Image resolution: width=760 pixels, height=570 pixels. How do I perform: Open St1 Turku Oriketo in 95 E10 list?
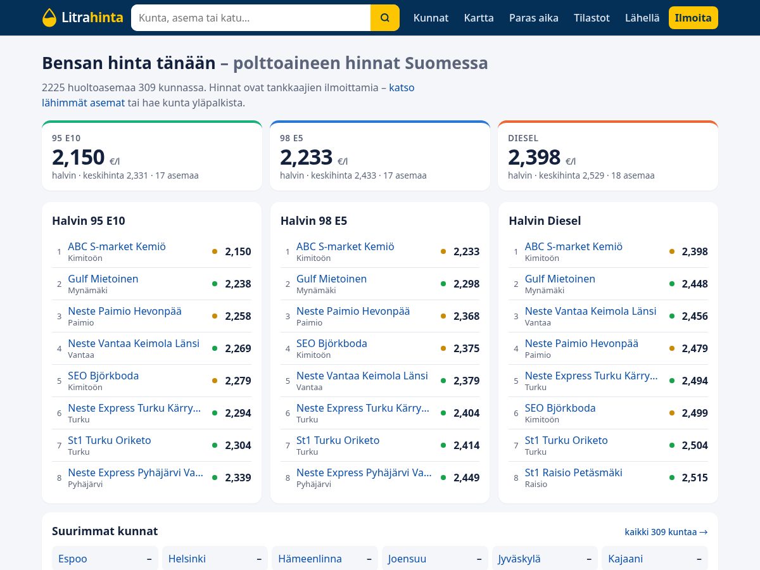click(x=110, y=440)
